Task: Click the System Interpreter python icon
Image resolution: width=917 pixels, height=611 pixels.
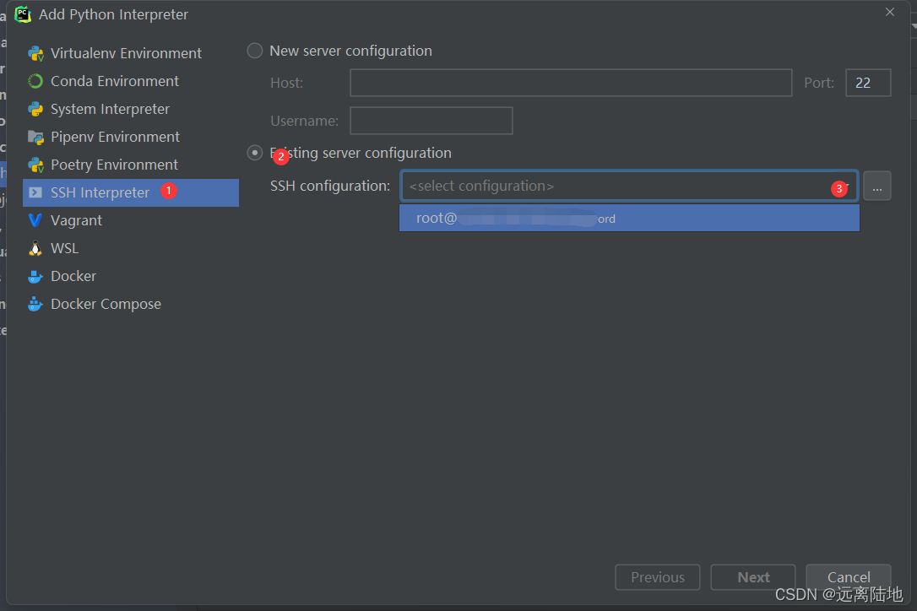Action: [x=35, y=110]
